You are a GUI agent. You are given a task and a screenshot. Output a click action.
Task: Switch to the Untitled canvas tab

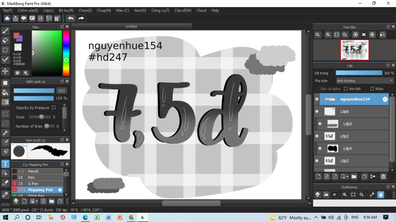click(131, 27)
